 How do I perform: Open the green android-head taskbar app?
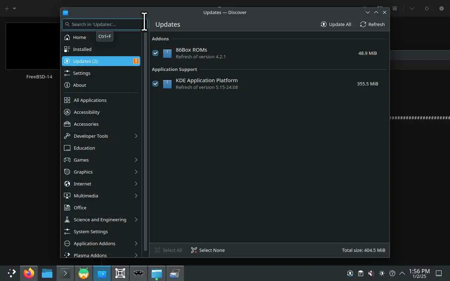(84, 273)
